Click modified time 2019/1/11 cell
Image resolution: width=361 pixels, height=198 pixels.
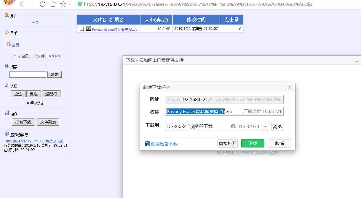point(196,29)
